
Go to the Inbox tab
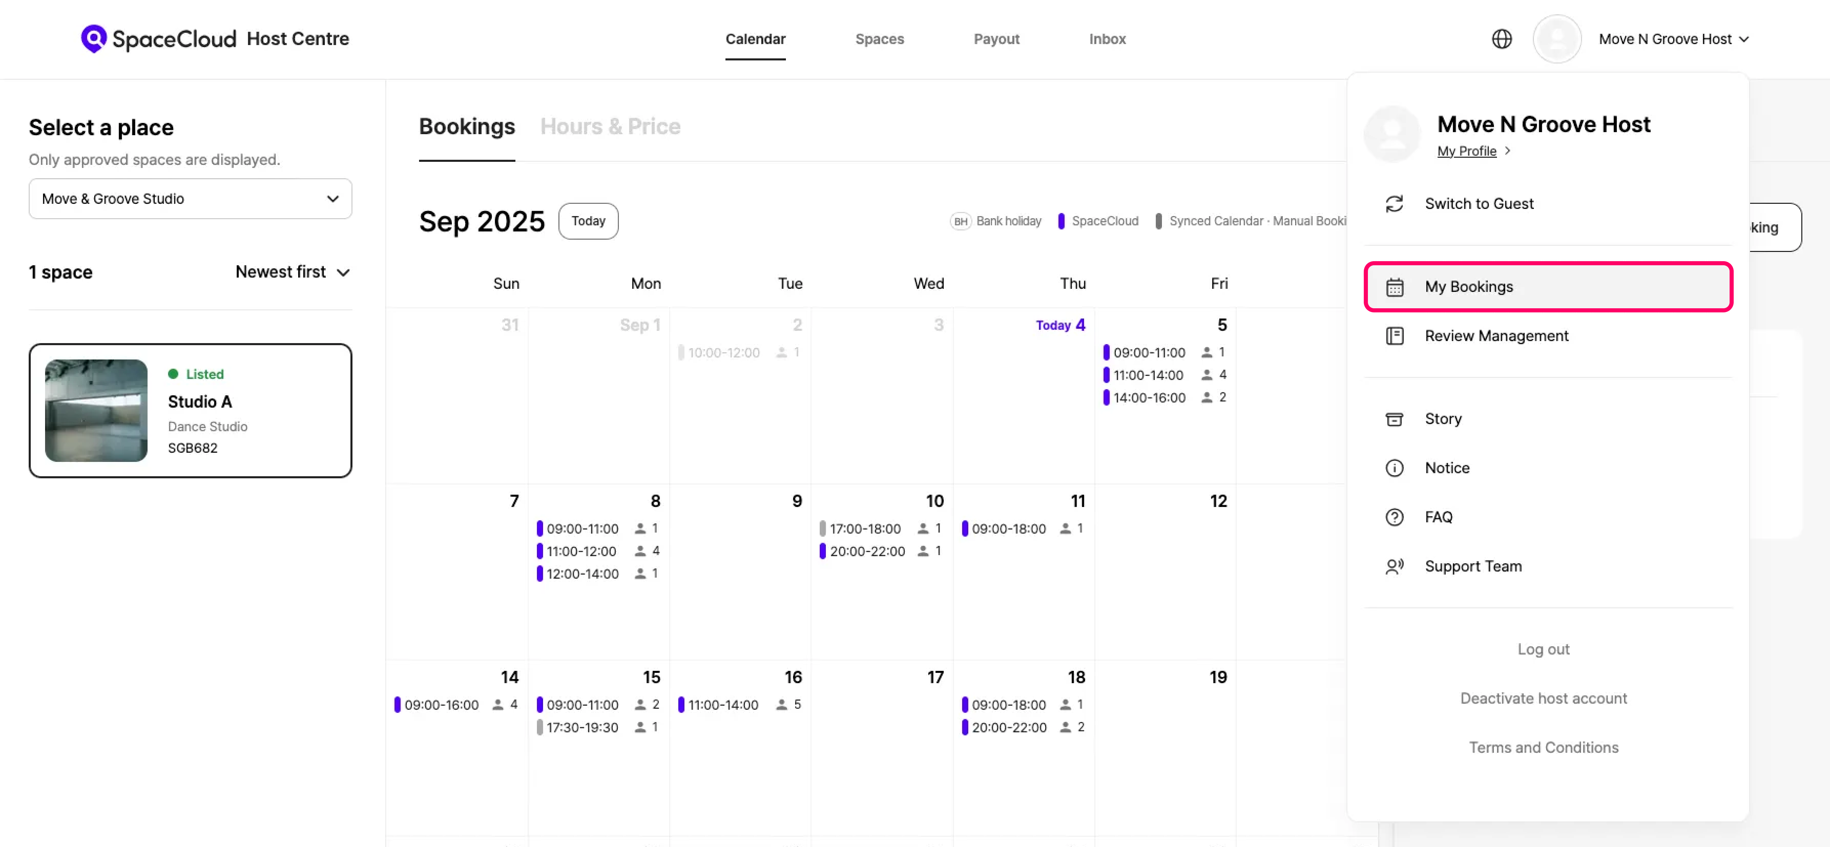click(1107, 39)
